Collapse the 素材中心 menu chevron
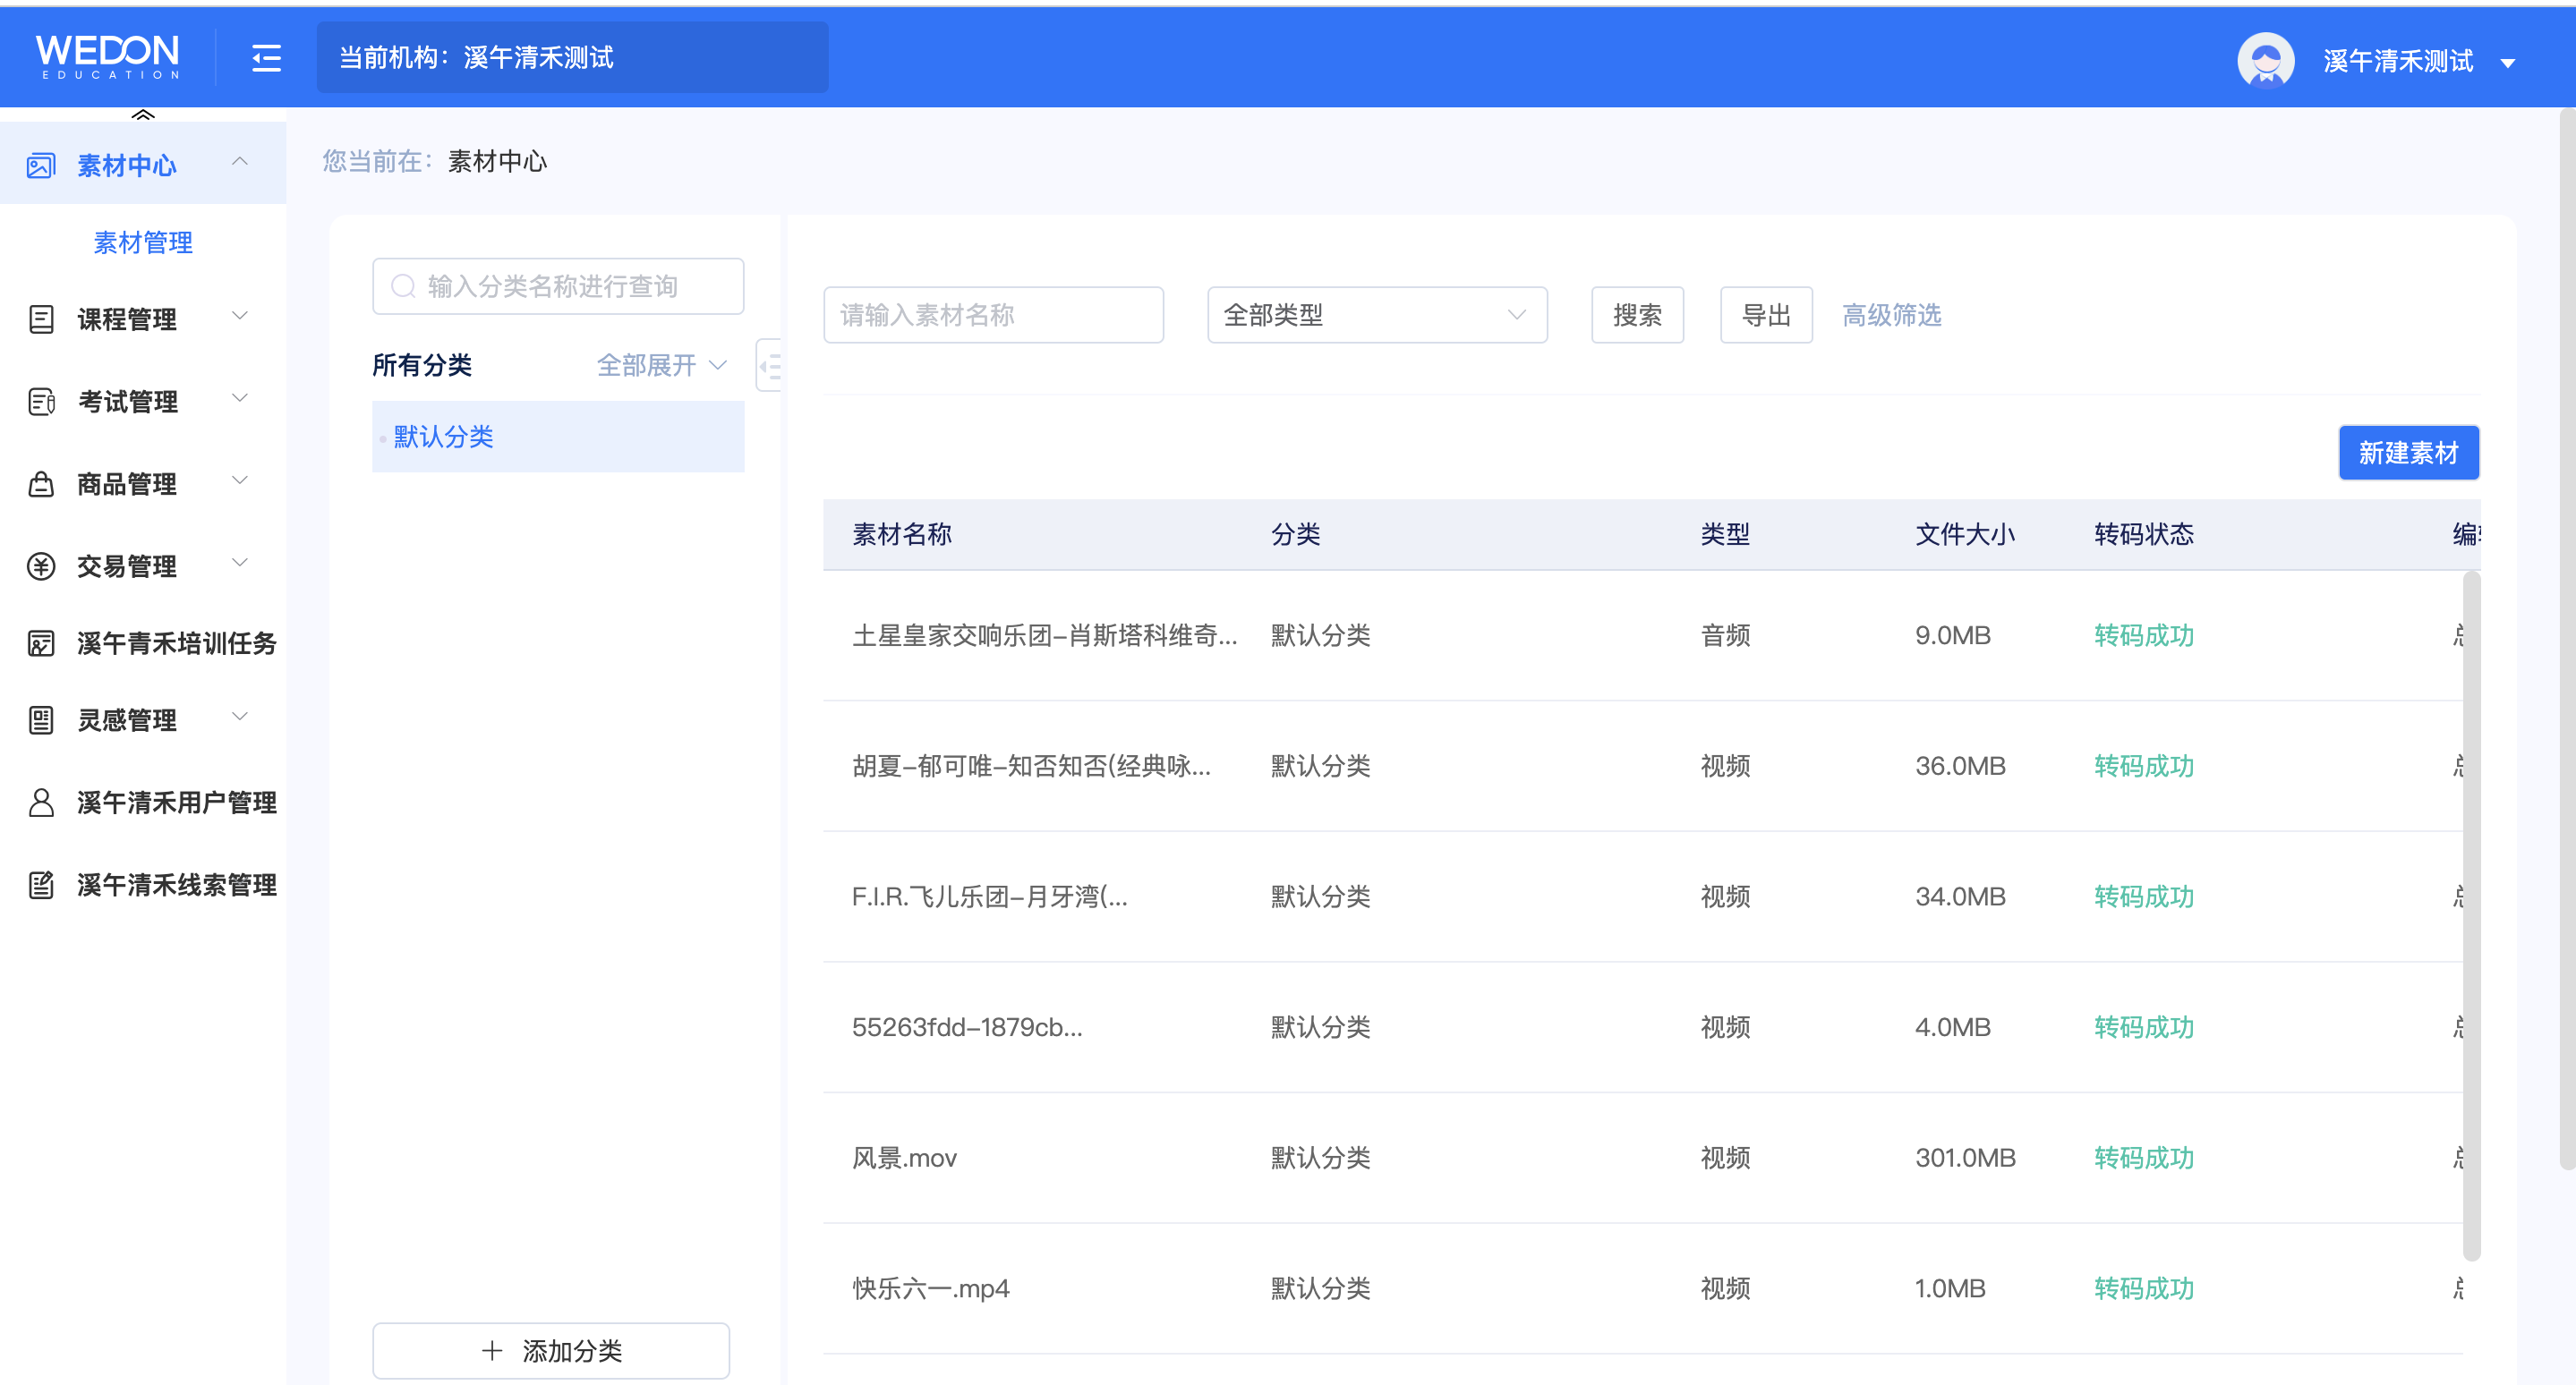The height and width of the screenshot is (1385, 2576). 240,161
